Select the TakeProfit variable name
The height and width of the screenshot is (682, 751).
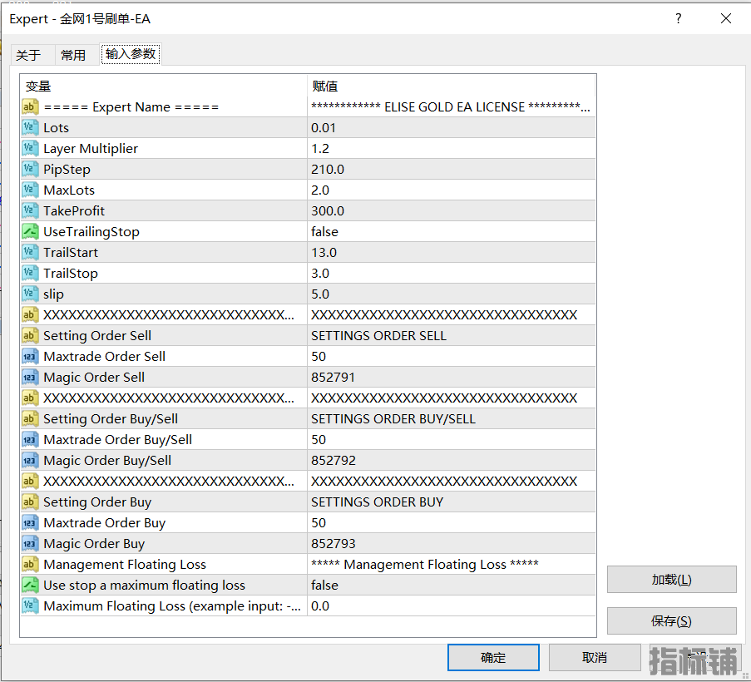point(74,210)
